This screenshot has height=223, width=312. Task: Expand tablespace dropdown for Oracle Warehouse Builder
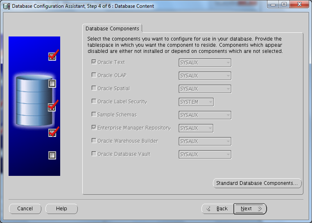point(205,141)
